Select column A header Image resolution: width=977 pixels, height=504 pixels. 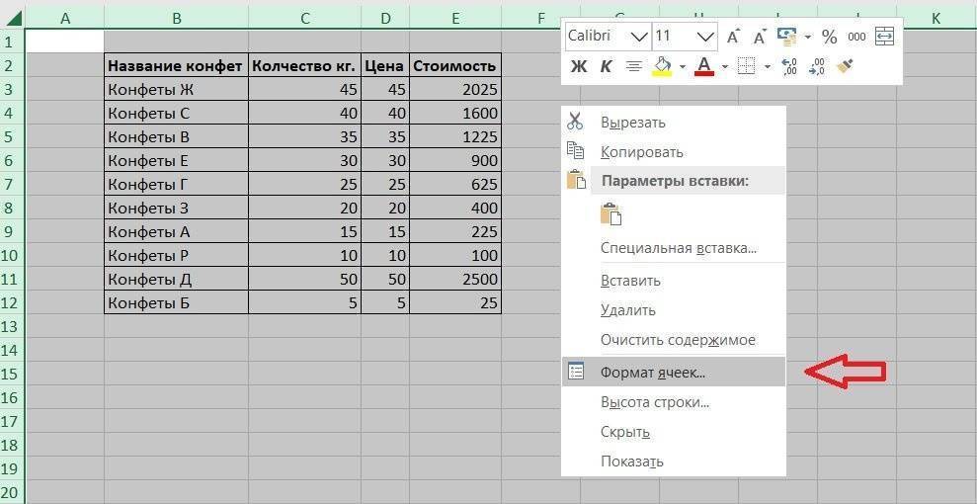coord(65,19)
